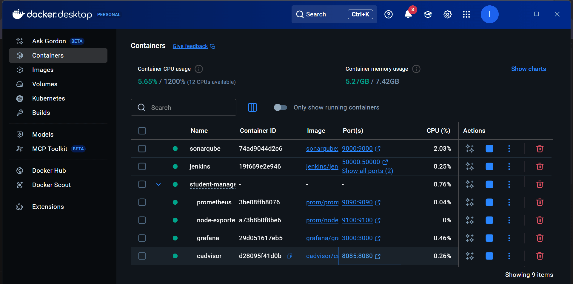Open more actions menu for grafana
This screenshot has width=573, height=284.
[509, 238]
